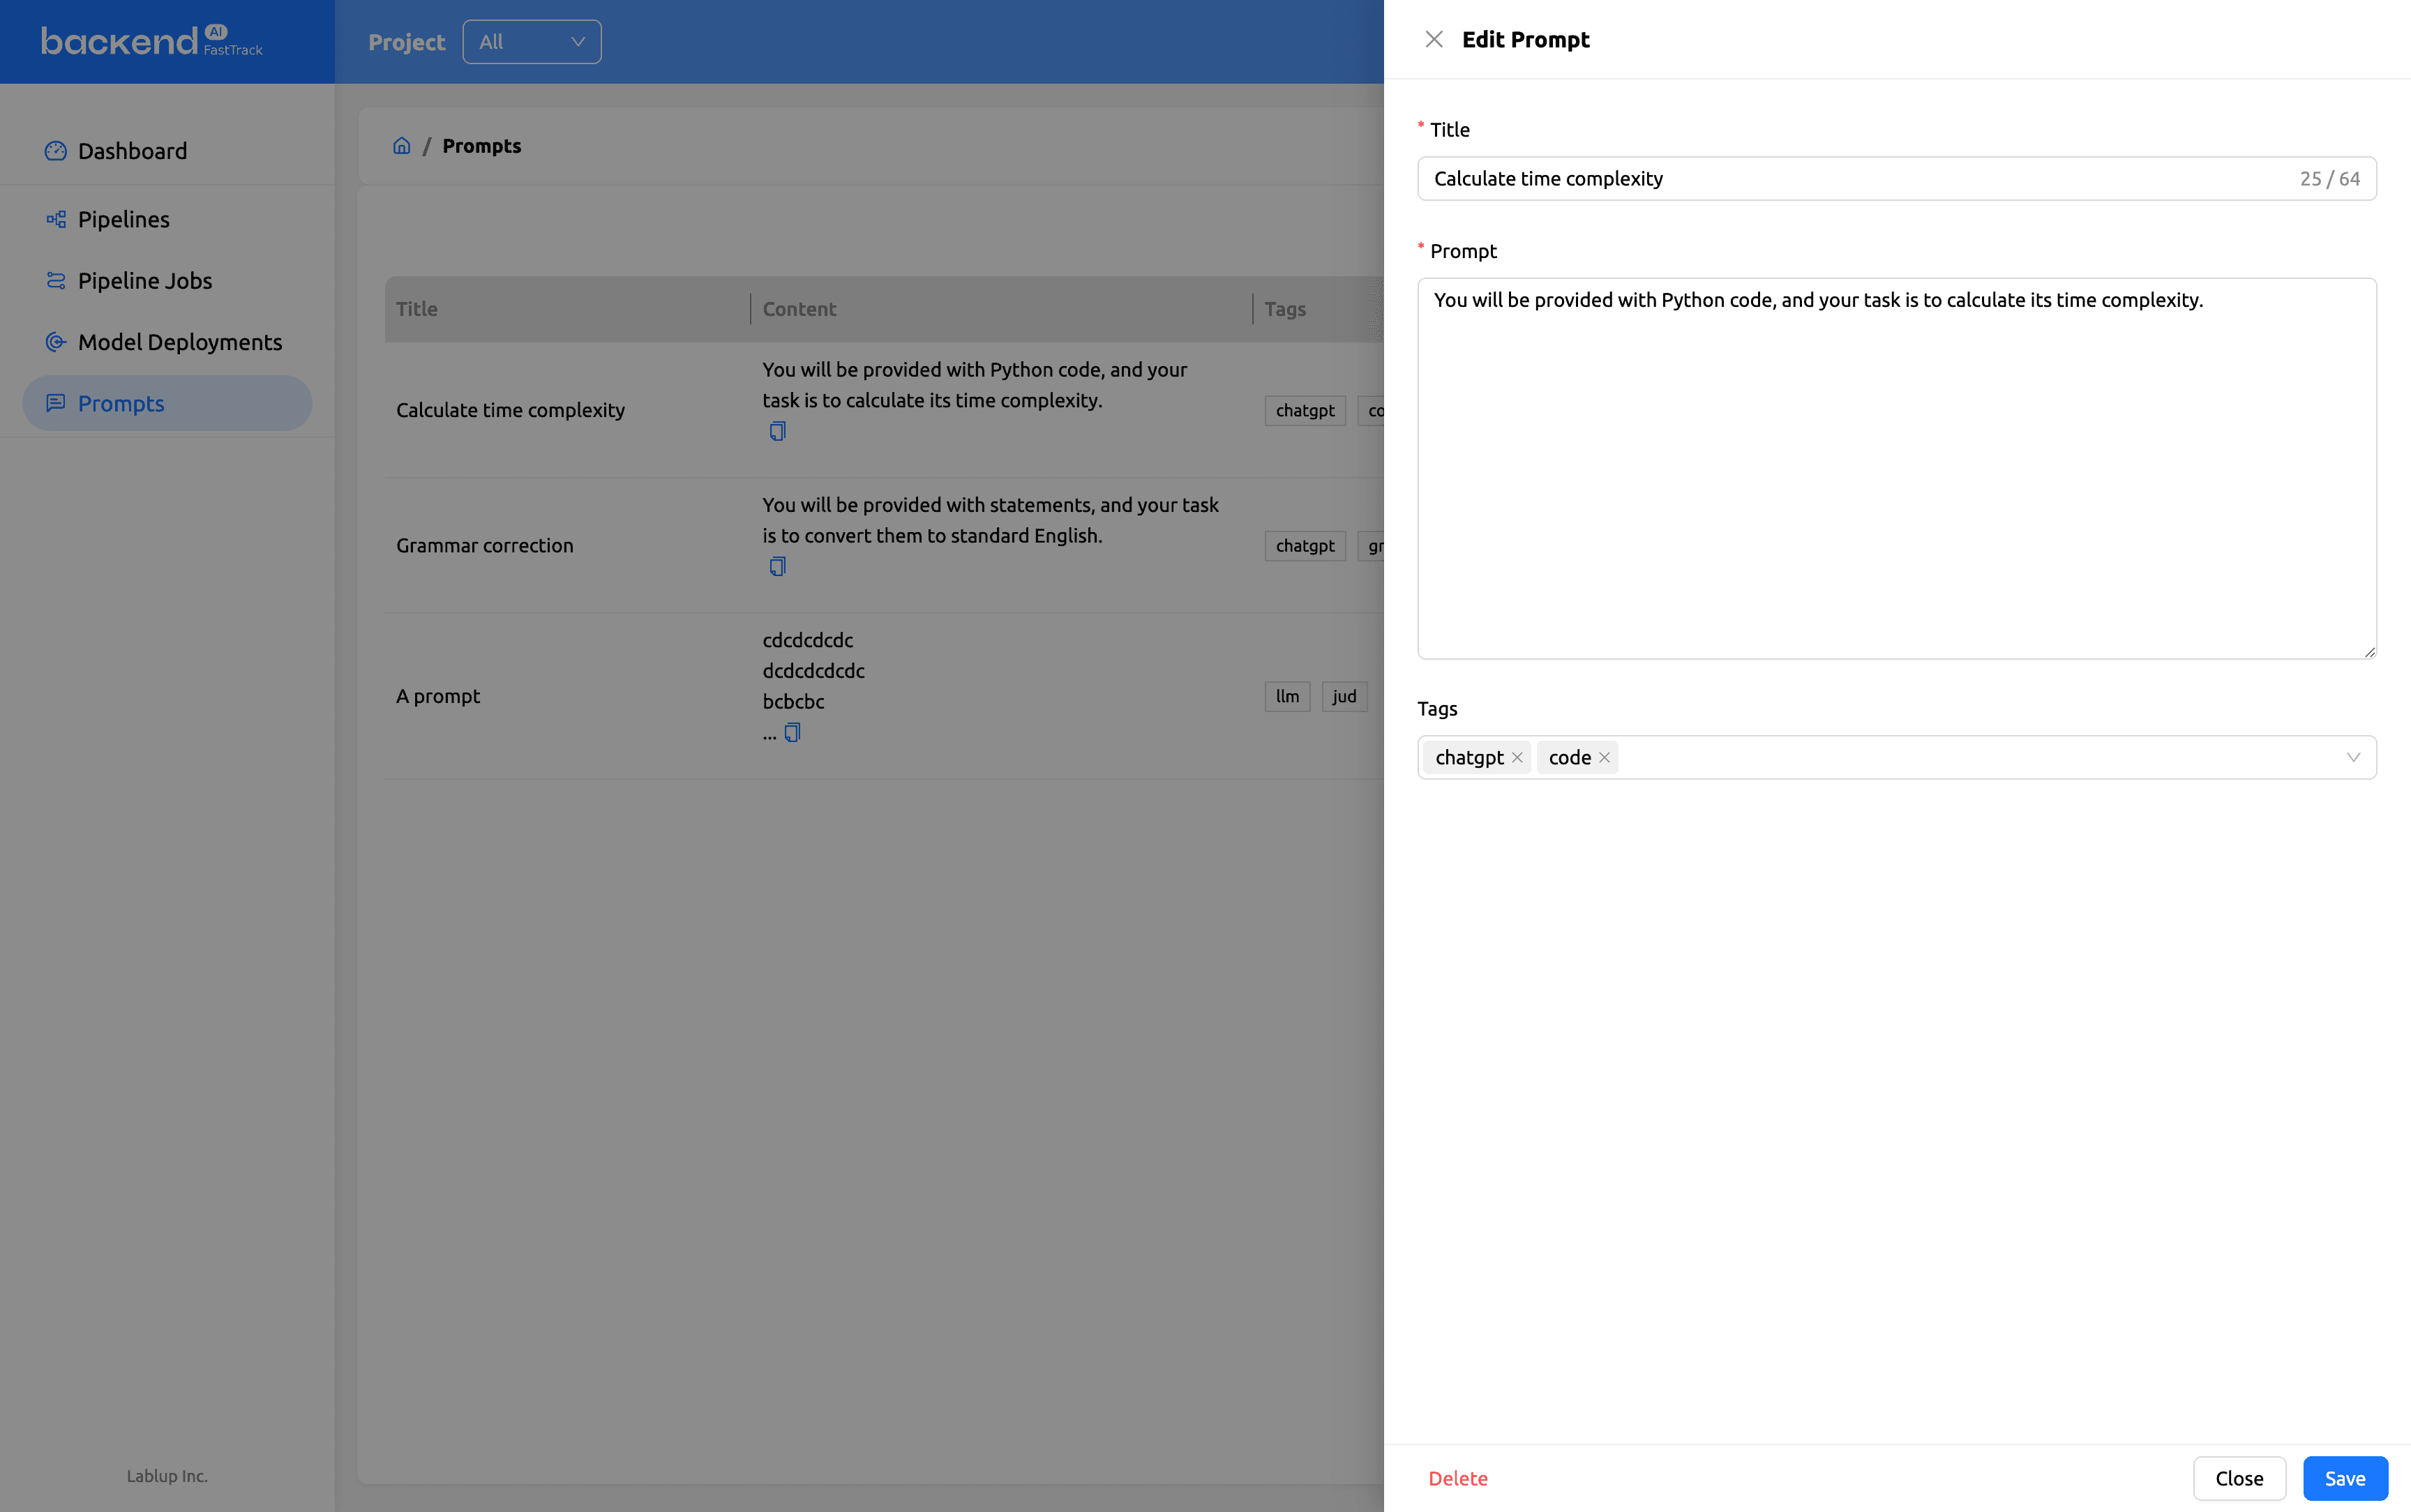
Task: Copy the Calculate time complexity prompt content
Action: [x=777, y=431]
